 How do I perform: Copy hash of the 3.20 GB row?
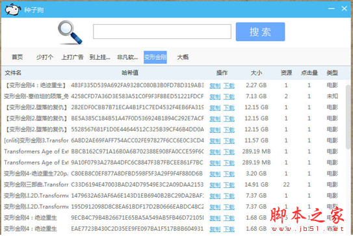tap(215, 174)
